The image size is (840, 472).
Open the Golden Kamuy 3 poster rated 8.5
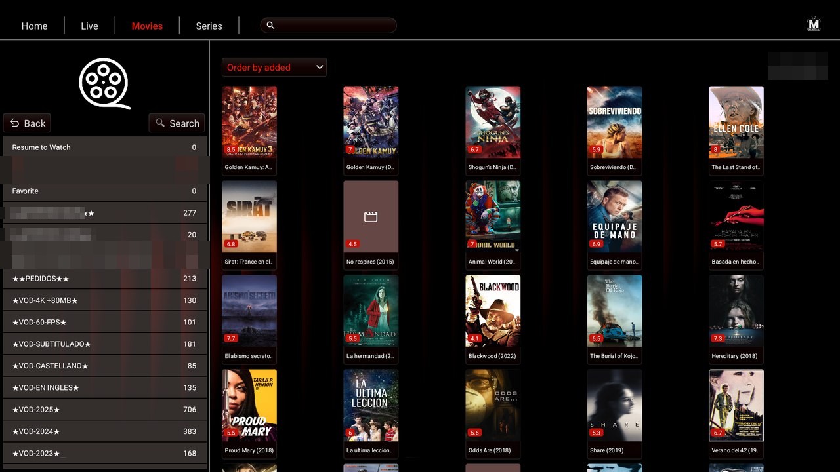(249, 122)
